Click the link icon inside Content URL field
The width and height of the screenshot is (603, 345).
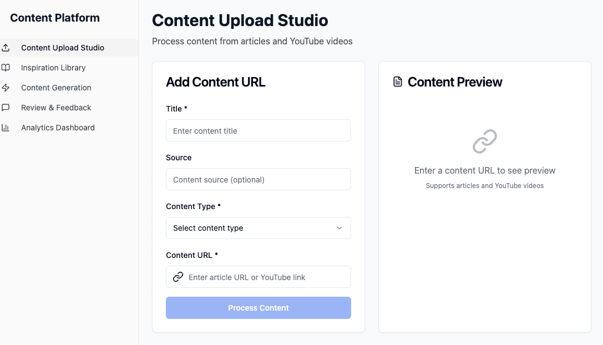point(178,277)
